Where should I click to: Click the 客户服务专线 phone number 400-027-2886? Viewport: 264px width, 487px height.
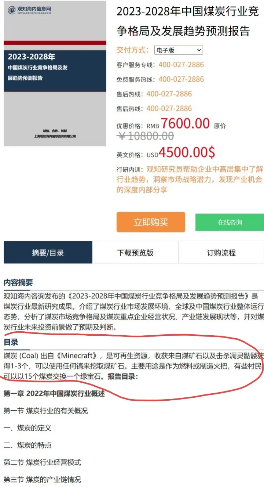point(181,65)
